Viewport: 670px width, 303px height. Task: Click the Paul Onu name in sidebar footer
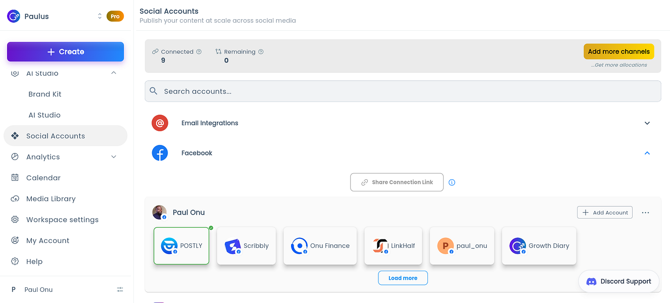[38, 289]
